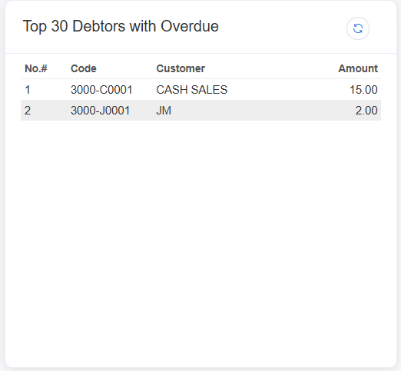Click the 15.00 overdue amount
Image resolution: width=401 pixels, height=371 pixels.
[x=363, y=90]
